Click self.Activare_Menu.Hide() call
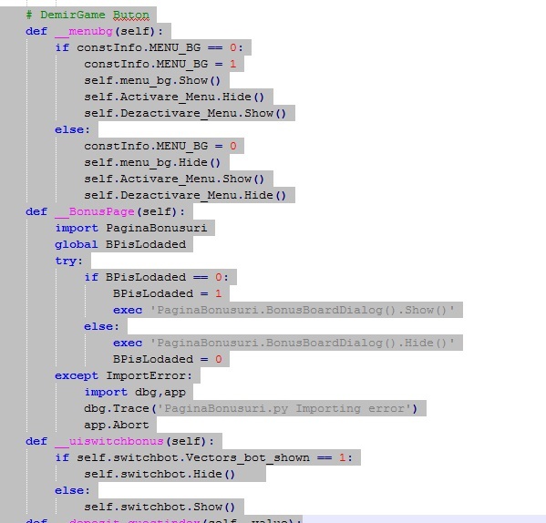Screen dimensions: 546x523 (174, 97)
